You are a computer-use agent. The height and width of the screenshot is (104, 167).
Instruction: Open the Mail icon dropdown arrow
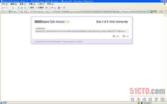pos(52,8)
